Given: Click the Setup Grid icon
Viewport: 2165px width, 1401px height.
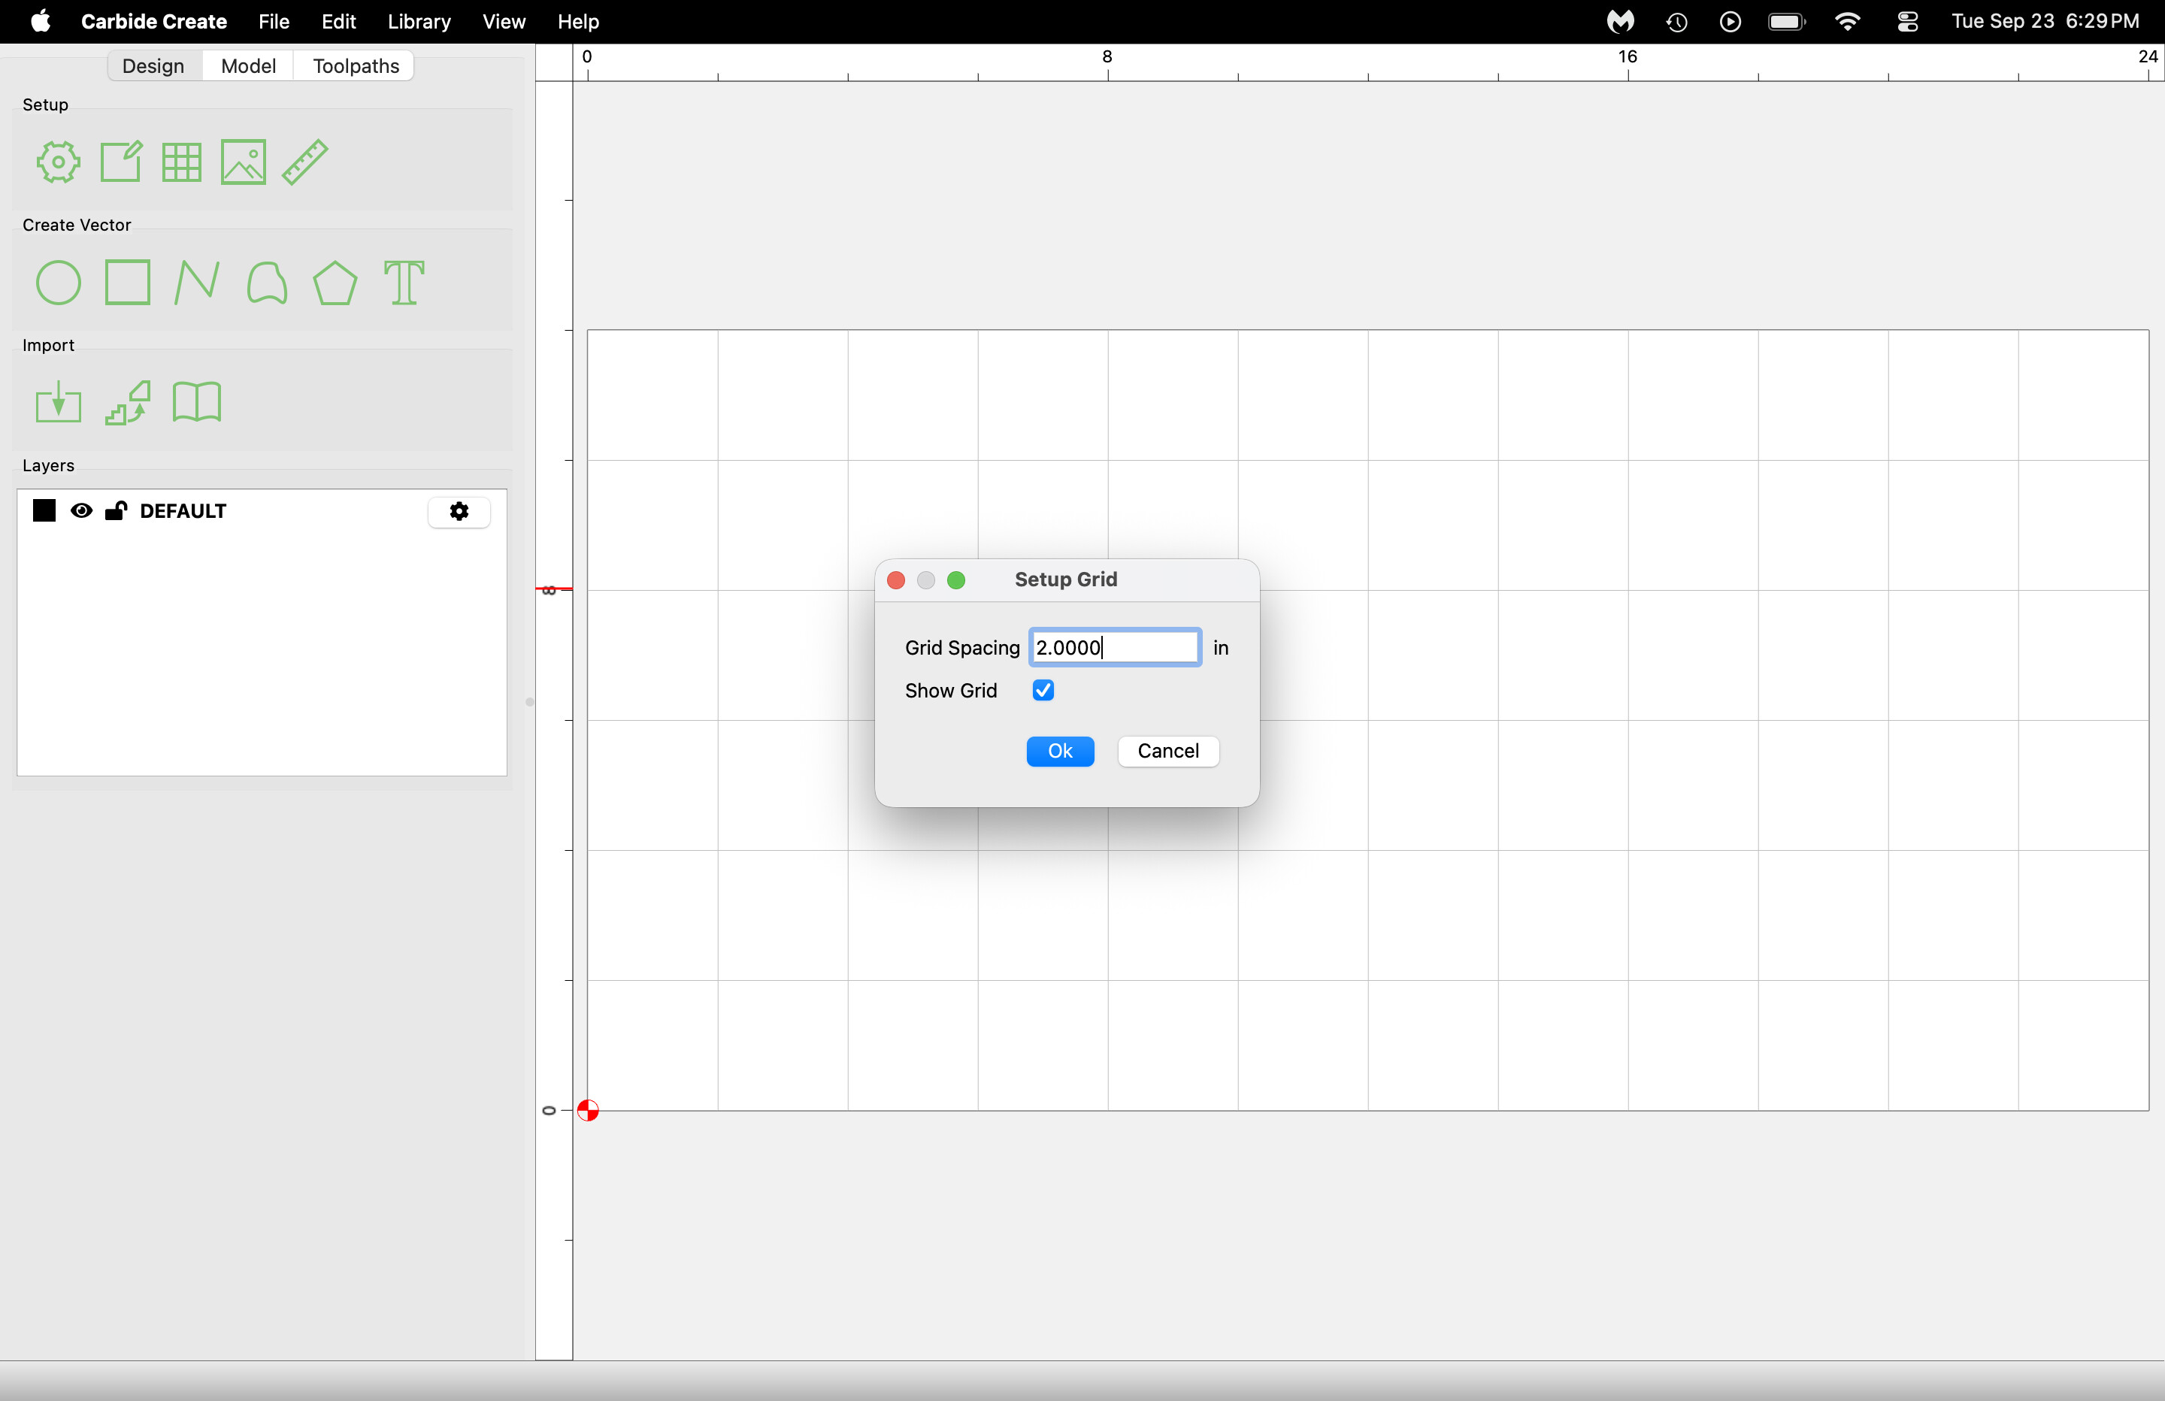Looking at the screenshot, I should (x=181, y=163).
